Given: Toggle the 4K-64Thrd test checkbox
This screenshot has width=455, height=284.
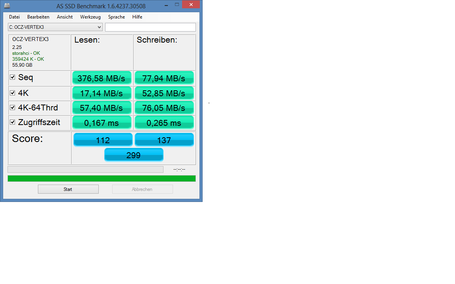Looking at the screenshot, I should point(13,108).
